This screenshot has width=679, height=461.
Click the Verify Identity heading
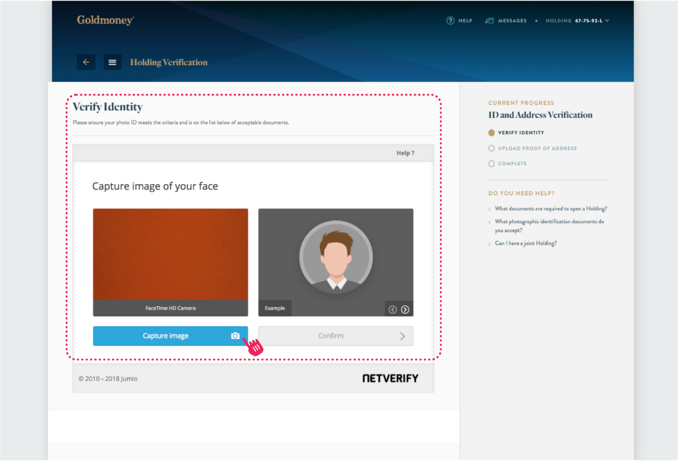point(107,107)
